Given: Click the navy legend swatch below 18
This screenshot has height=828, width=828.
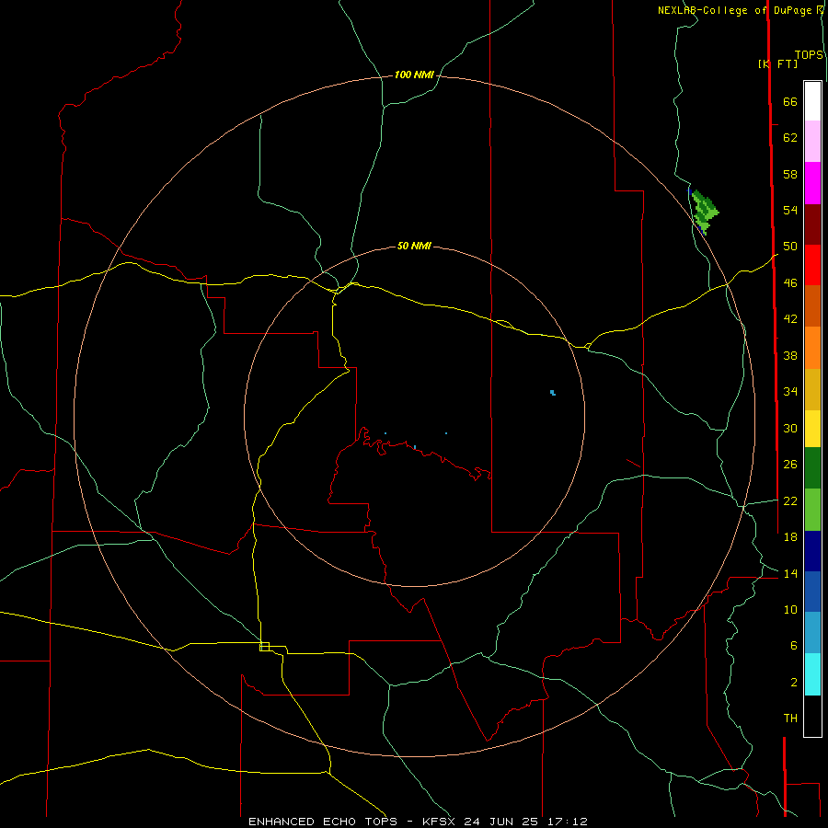Looking at the screenshot, I should pyautogui.click(x=812, y=551).
